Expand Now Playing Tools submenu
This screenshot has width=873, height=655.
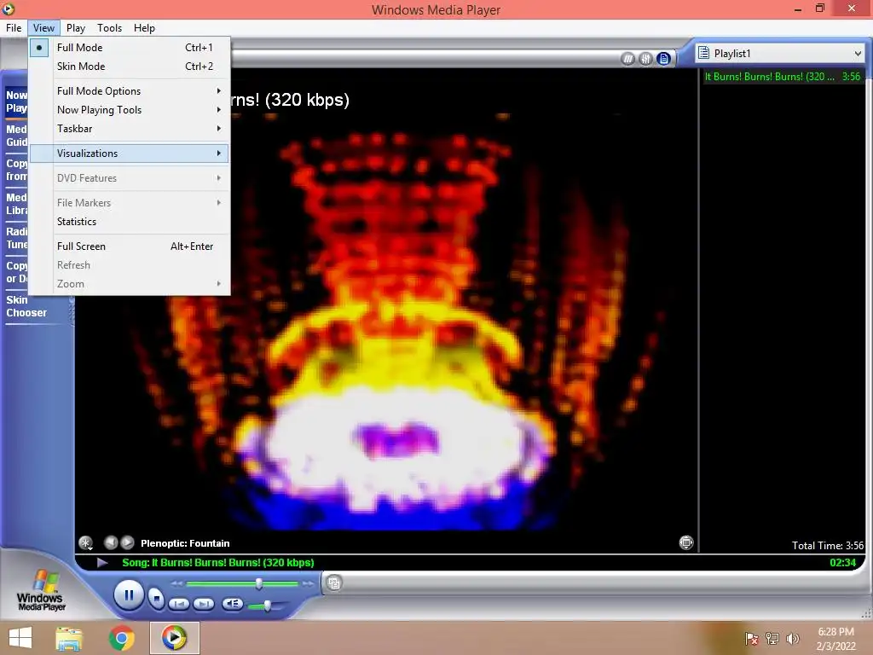coord(130,110)
